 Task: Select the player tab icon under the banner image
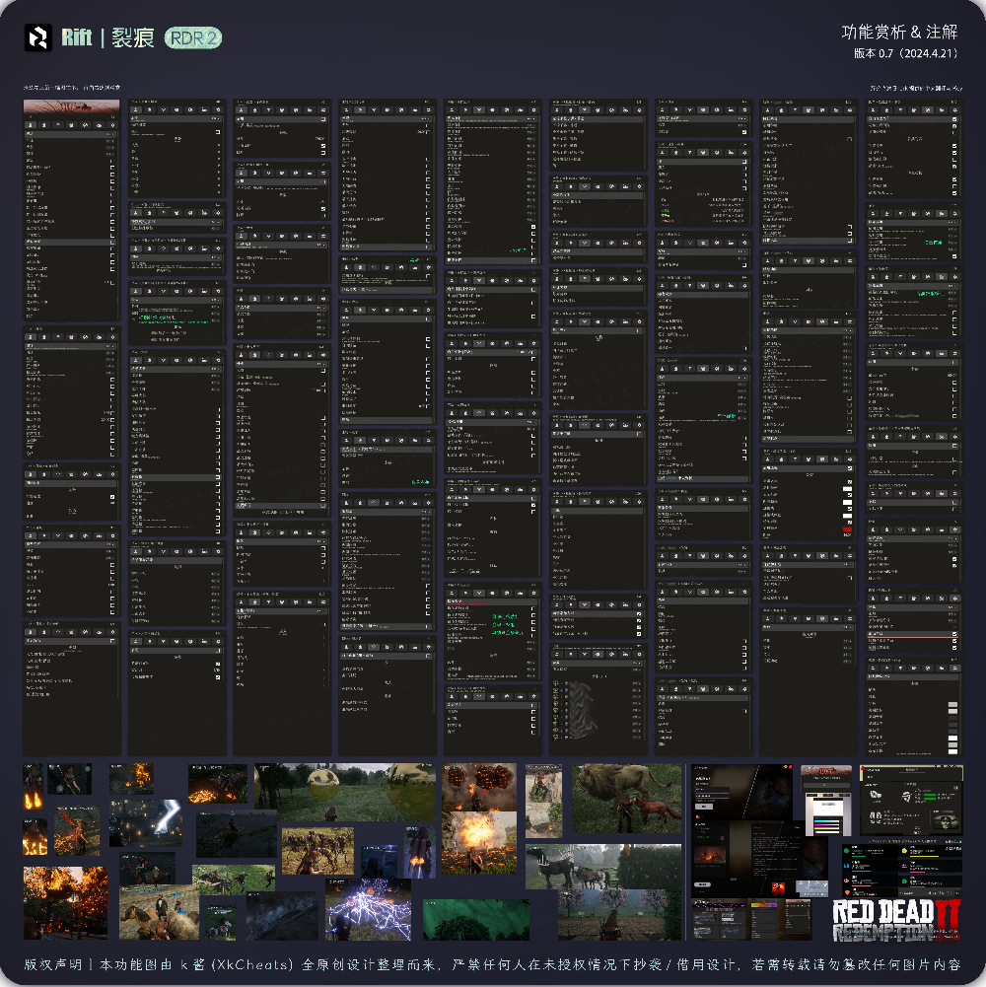click(x=31, y=125)
